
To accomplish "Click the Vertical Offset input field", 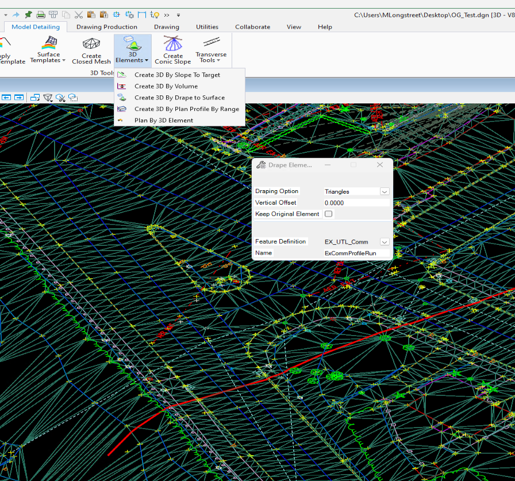I will pos(356,203).
